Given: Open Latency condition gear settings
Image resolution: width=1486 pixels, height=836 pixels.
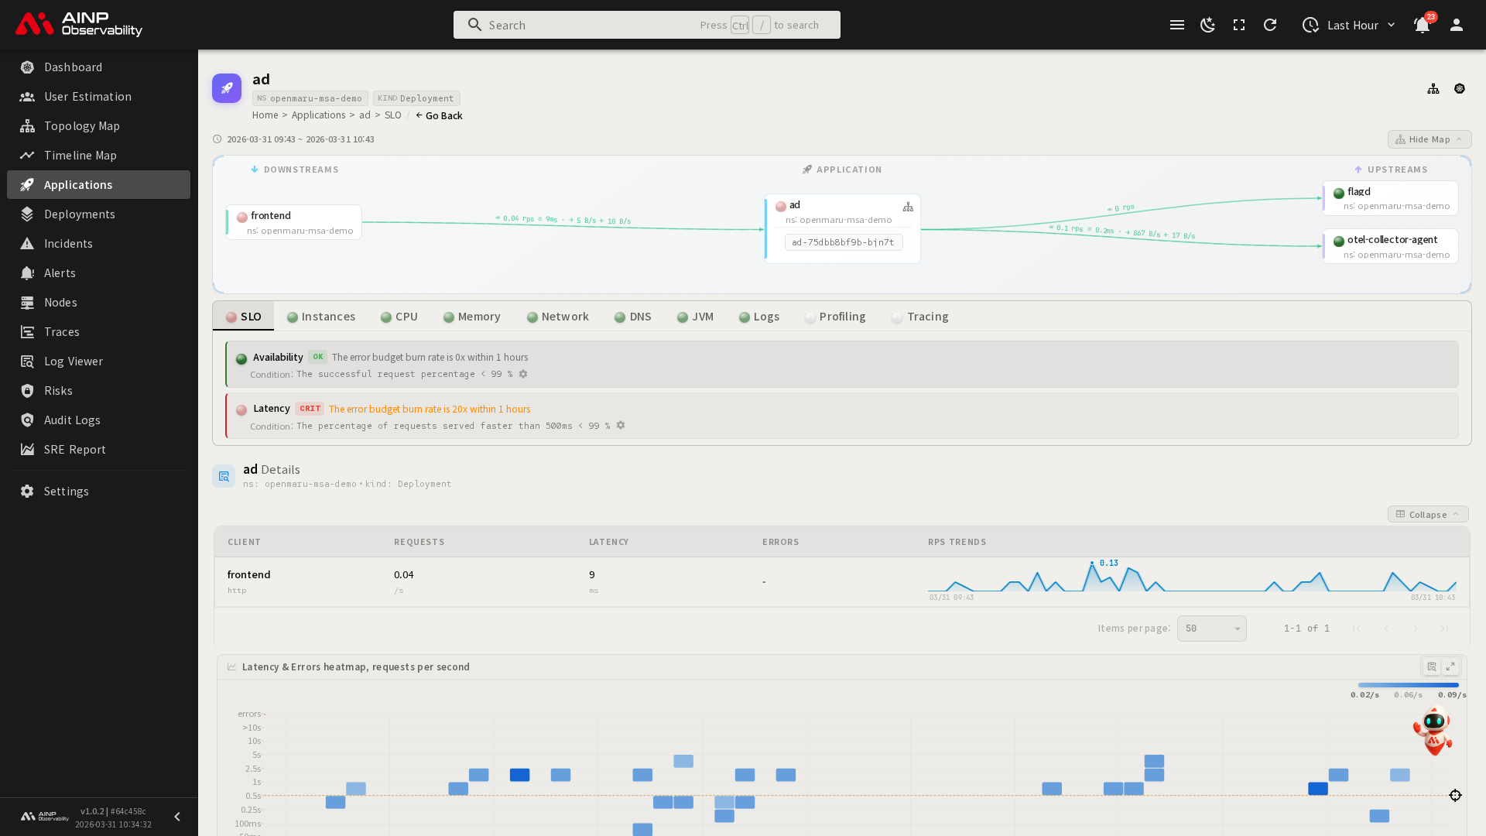Looking at the screenshot, I should (x=621, y=426).
